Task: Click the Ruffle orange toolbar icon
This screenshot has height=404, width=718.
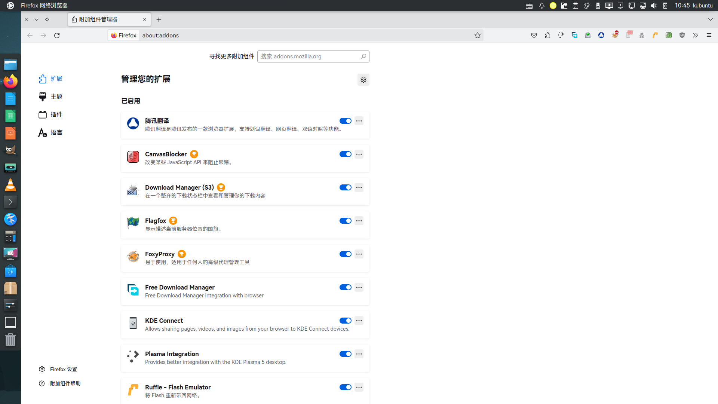Action: tap(655, 35)
